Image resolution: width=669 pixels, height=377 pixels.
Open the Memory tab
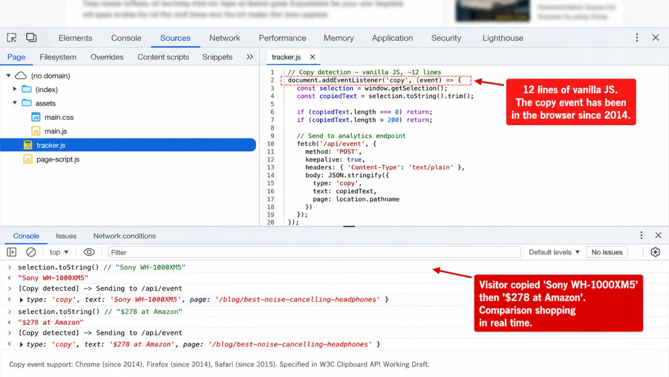(x=339, y=38)
